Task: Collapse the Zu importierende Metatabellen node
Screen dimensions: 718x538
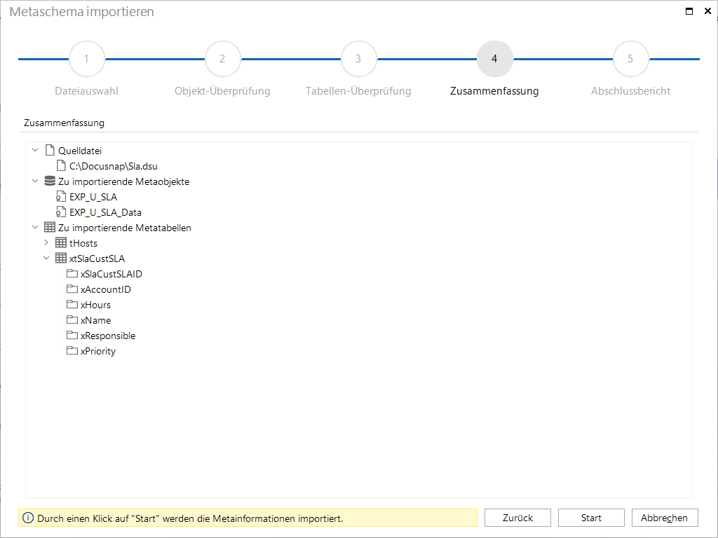Action: [35, 227]
